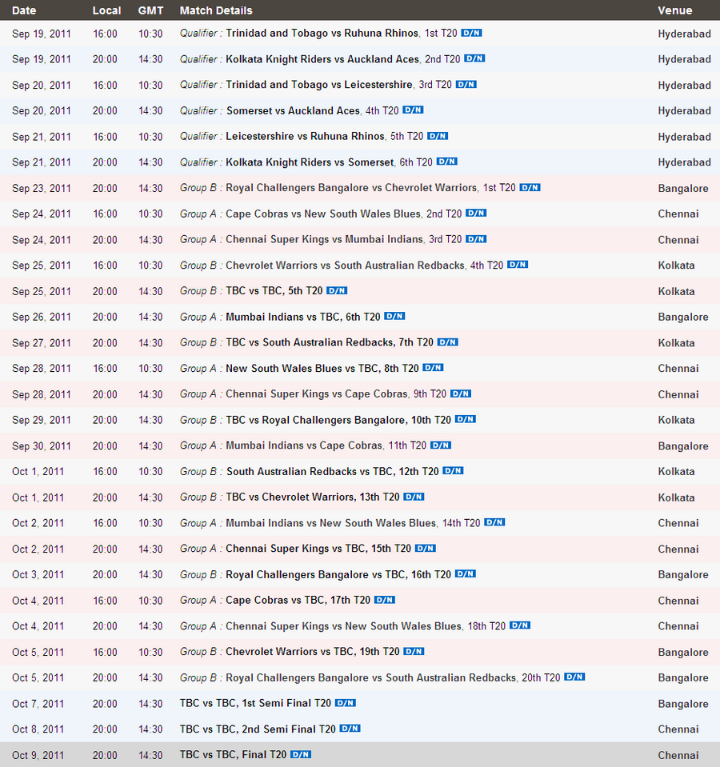
Task: Click Royal Challengers Bangalore vs Chevrolet Warriors 1st T20 text
Action: pos(370,188)
